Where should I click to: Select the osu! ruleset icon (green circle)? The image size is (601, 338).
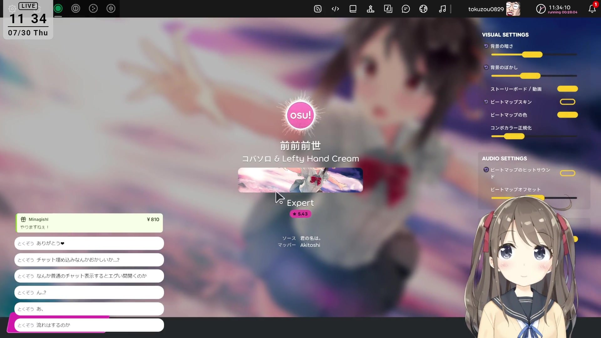pyautogui.click(x=58, y=8)
